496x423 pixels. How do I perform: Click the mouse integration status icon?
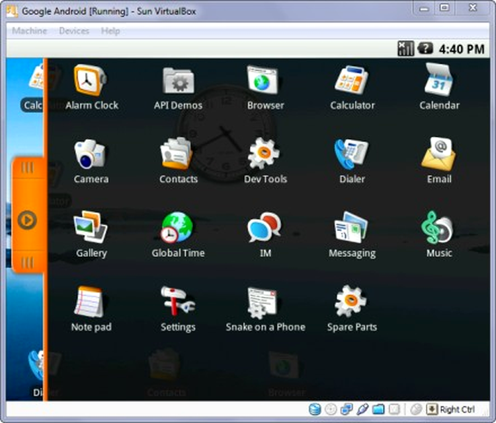[416, 409]
